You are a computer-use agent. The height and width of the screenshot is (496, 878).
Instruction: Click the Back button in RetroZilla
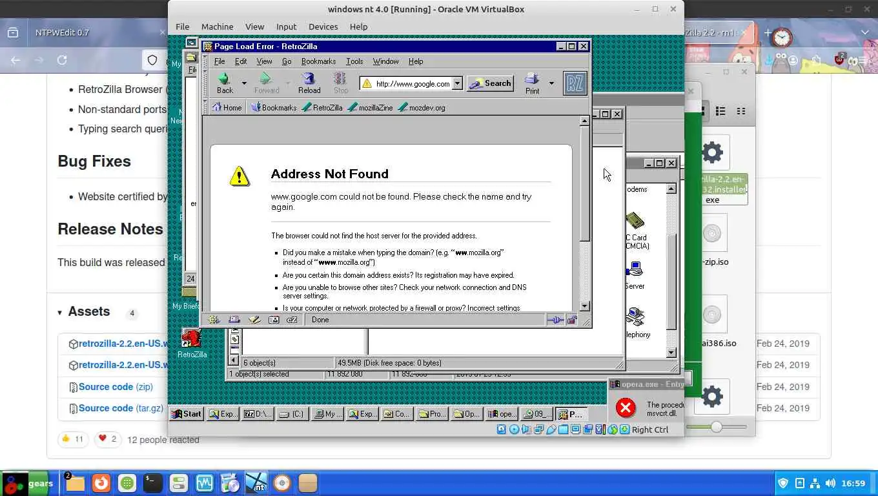[x=225, y=83]
